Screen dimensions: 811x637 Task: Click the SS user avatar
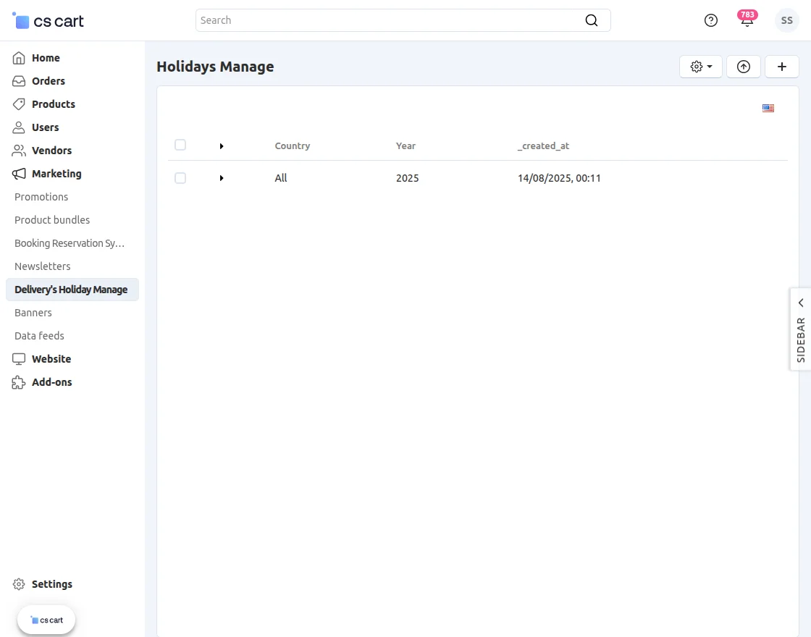pyautogui.click(x=786, y=20)
